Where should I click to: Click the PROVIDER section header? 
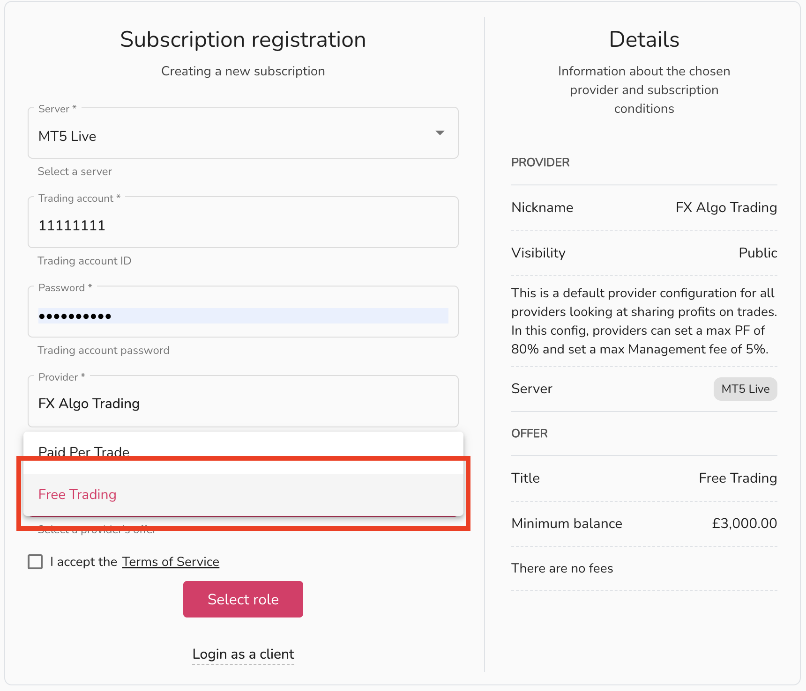540,162
